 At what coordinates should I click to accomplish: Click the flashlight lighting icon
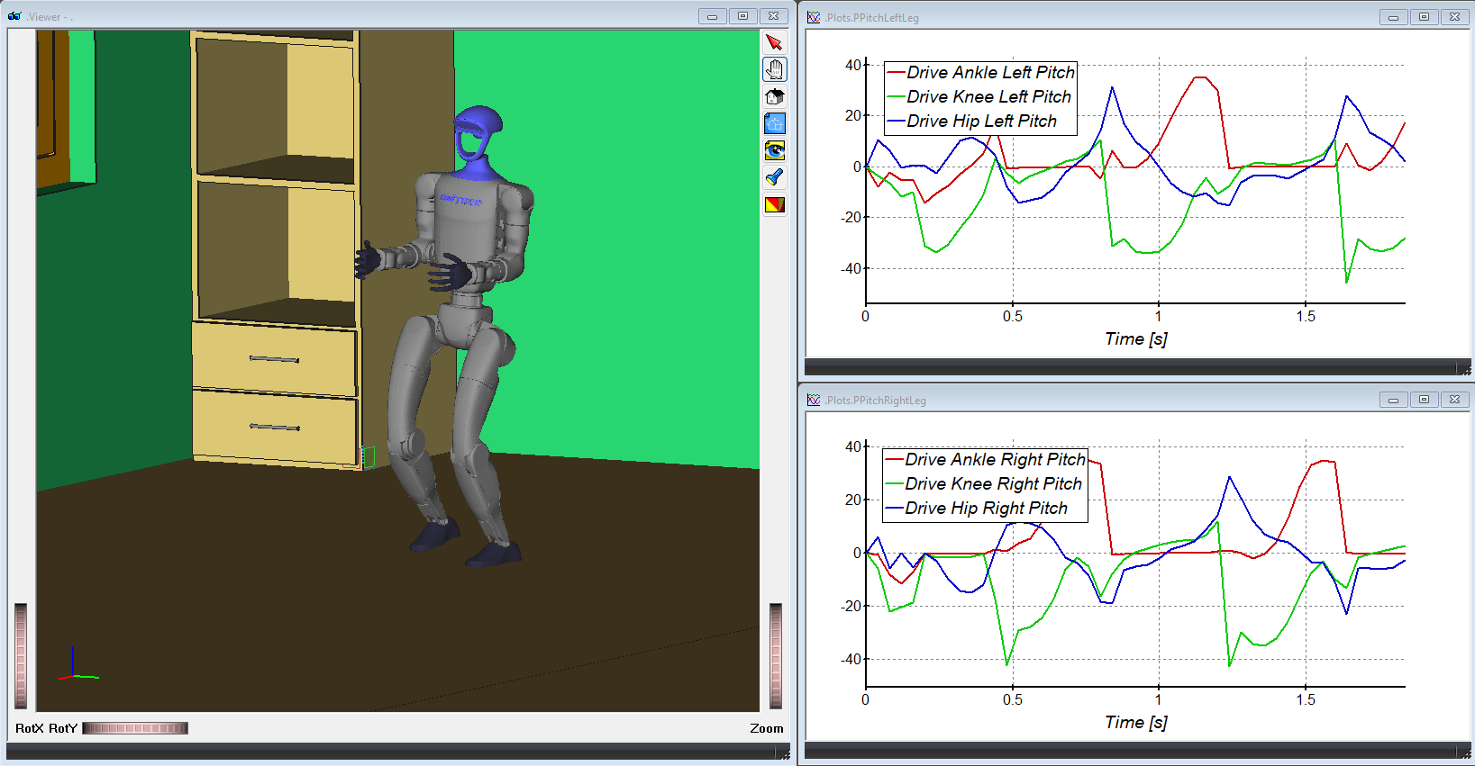pos(774,177)
